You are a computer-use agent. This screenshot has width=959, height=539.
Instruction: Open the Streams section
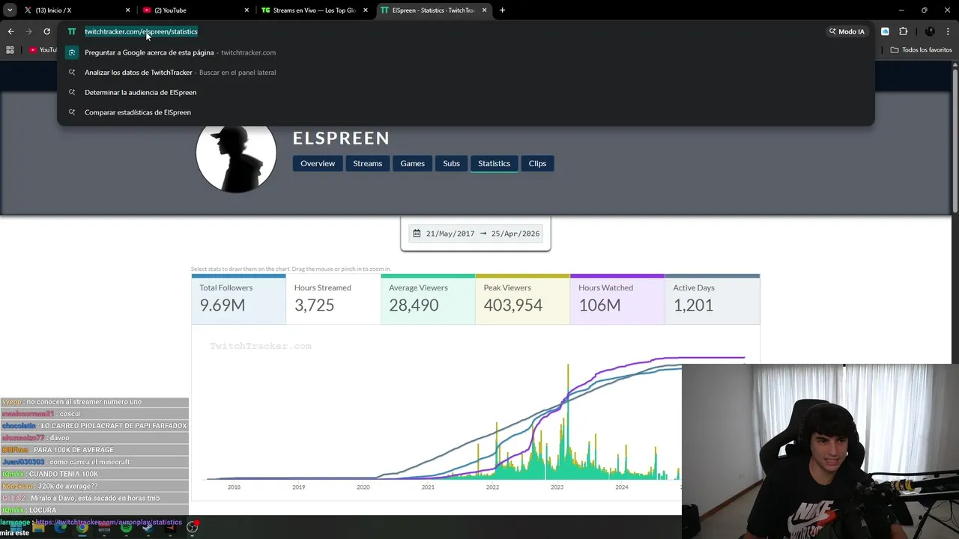(367, 163)
